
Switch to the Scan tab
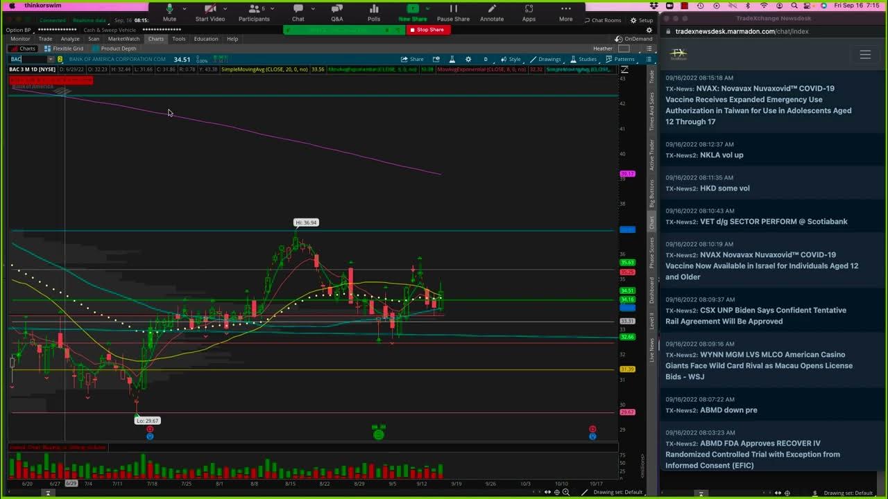point(94,39)
